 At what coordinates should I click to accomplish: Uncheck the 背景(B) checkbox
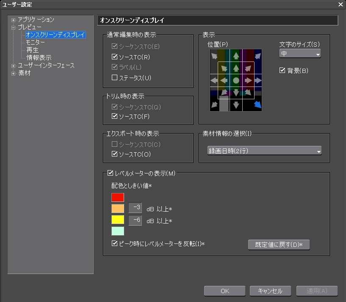[282, 70]
